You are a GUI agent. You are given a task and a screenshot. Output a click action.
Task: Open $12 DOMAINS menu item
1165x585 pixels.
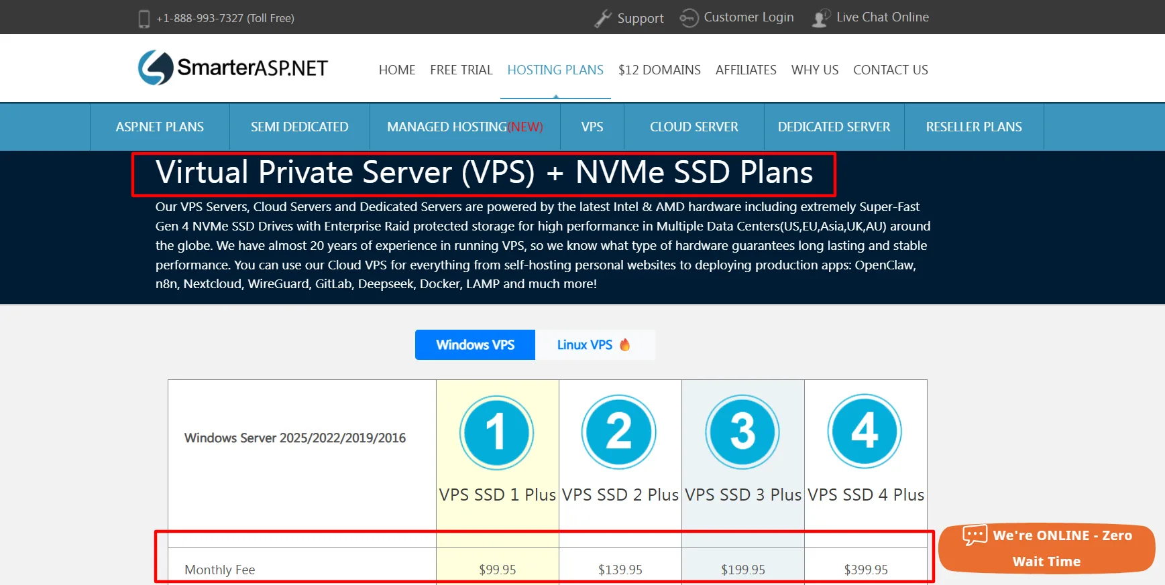659,70
